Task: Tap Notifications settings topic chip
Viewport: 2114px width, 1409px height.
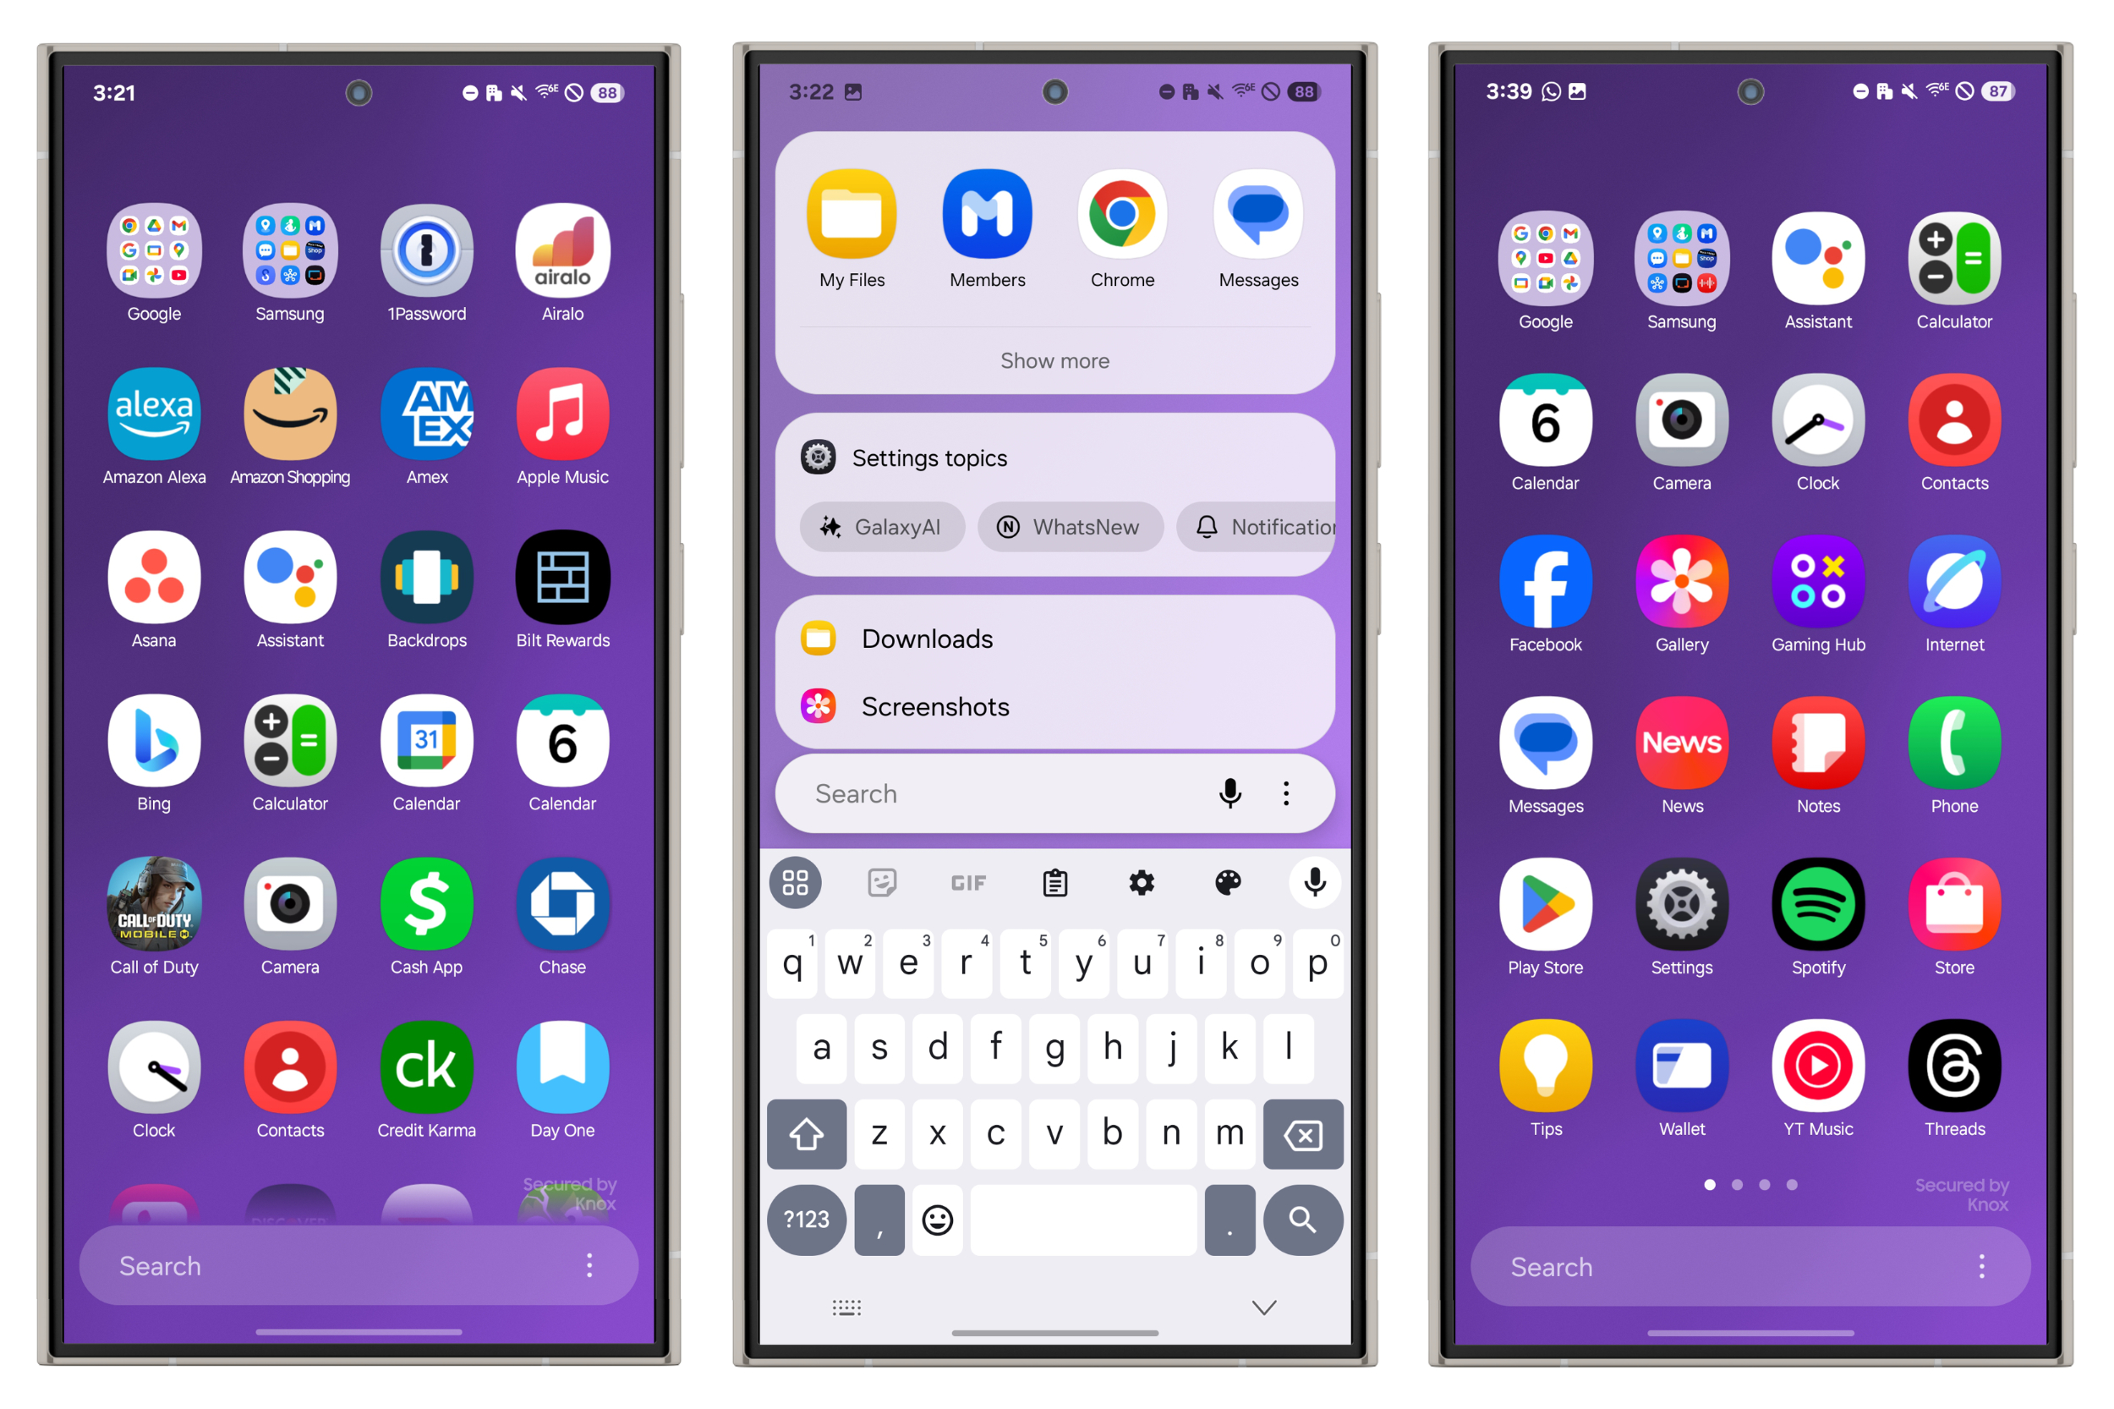Action: [x=1257, y=525]
